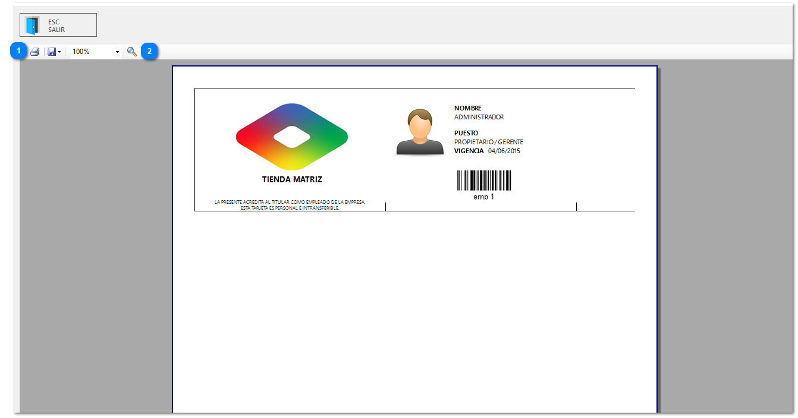Viewport: 798px width, 418px height.
Task: Click the blue callout badge number 2
Action: click(149, 51)
